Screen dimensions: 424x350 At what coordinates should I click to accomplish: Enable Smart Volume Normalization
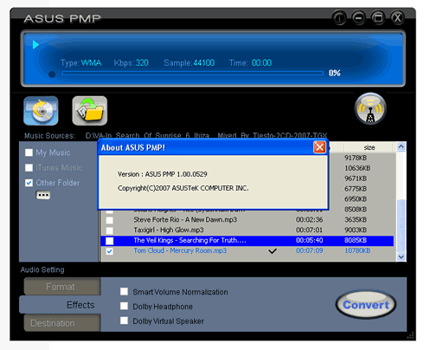pos(124,291)
